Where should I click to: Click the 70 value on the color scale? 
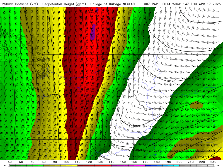click(x=32, y=162)
